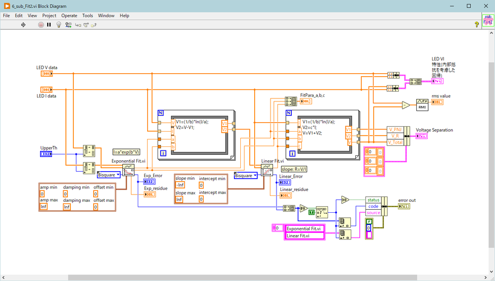The height and width of the screenshot is (281, 495).
Task: Open the Edit menu
Action: click(x=19, y=15)
